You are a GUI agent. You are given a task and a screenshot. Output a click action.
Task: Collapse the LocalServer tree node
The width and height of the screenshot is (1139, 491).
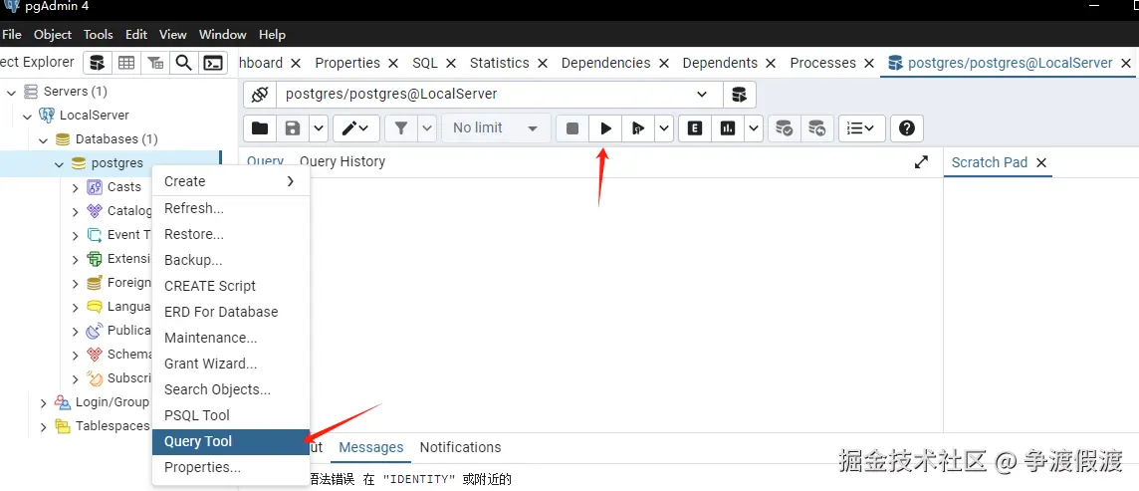tap(28, 116)
